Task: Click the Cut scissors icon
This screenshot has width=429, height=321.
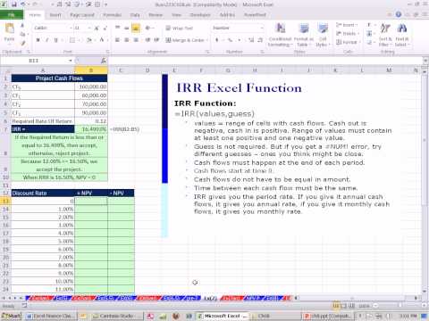Action: point(22,27)
